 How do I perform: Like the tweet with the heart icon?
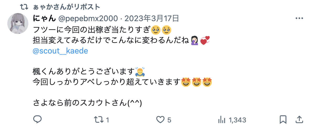(160, 120)
